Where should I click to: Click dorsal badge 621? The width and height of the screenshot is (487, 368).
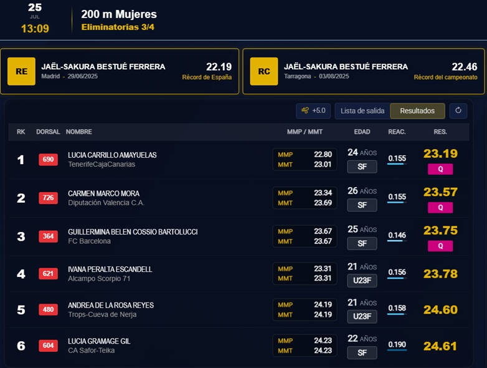point(48,273)
